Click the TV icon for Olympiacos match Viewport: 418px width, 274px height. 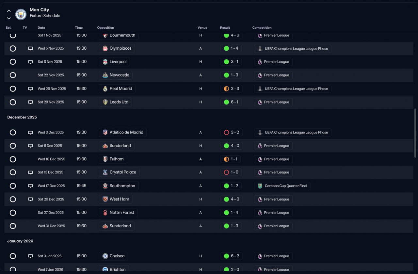pyautogui.click(x=30, y=48)
